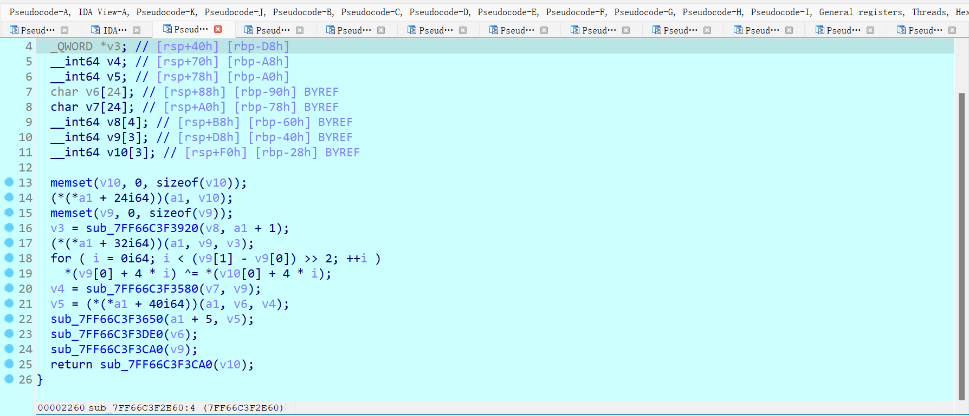Click function sub_7FF66C3F3920 on line 16

click(142, 228)
